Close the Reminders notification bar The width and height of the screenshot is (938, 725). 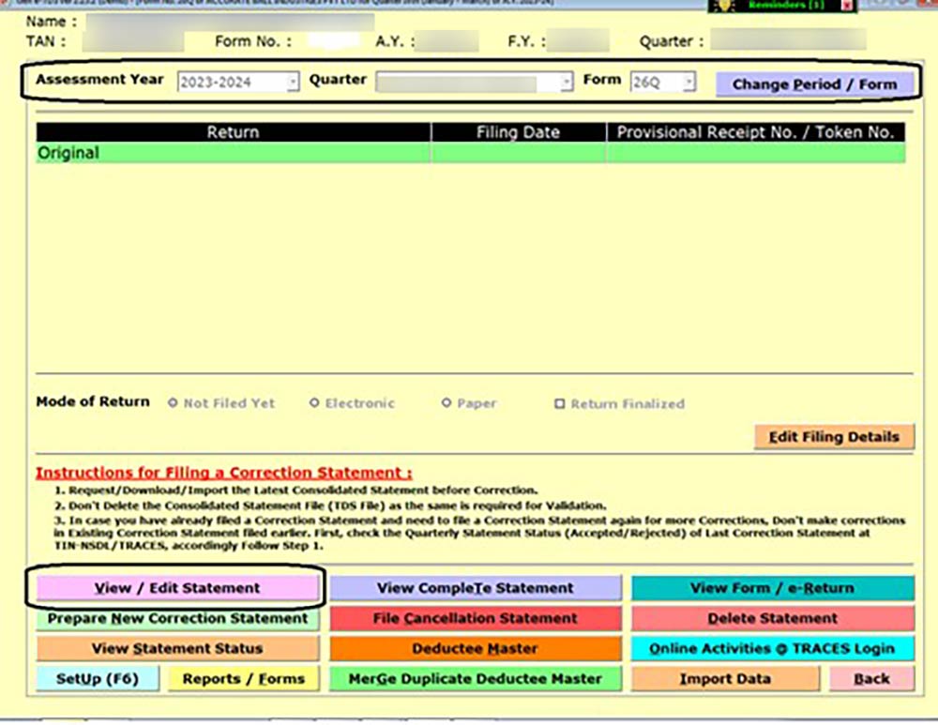coord(847,6)
